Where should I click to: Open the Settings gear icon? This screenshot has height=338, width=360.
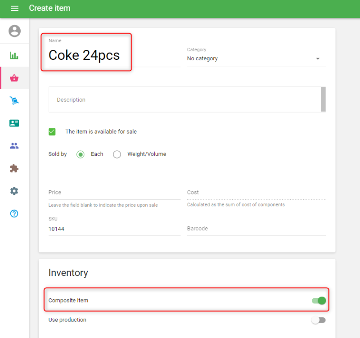14,191
